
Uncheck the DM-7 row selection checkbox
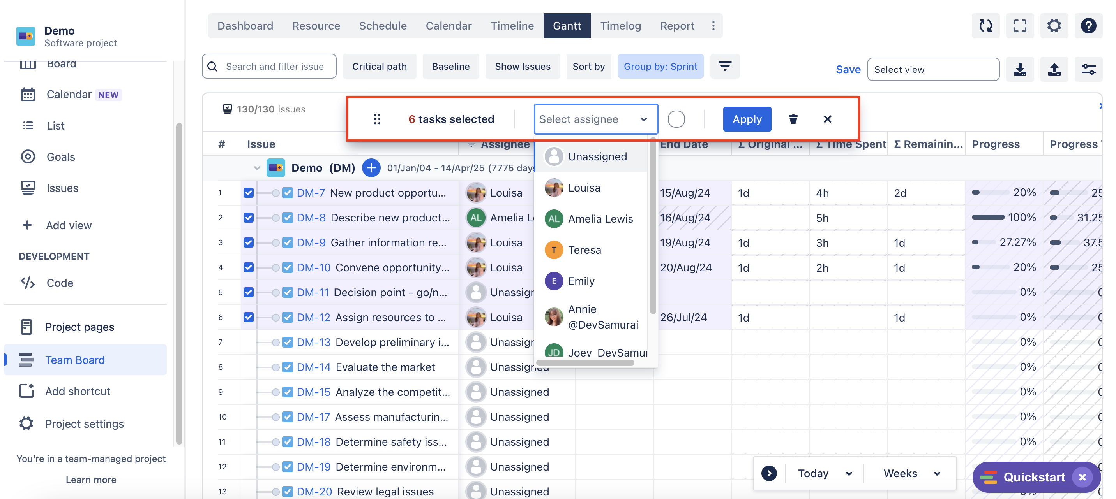[248, 193]
